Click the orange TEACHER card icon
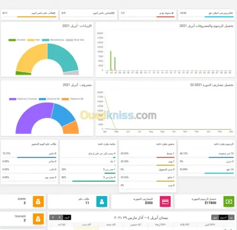This screenshot has height=230, width=237. click(x=38, y=219)
